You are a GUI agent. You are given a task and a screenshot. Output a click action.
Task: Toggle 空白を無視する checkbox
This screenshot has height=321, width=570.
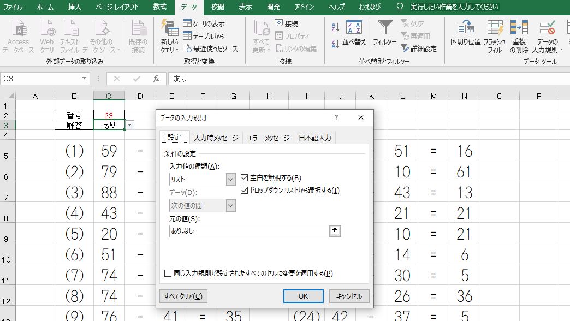pos(244,178)
